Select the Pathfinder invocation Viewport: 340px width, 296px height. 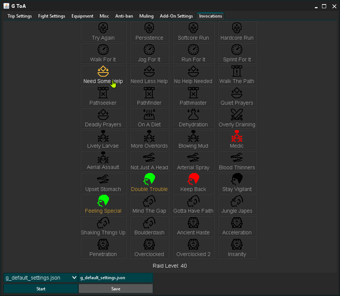(x=149, y=96)
